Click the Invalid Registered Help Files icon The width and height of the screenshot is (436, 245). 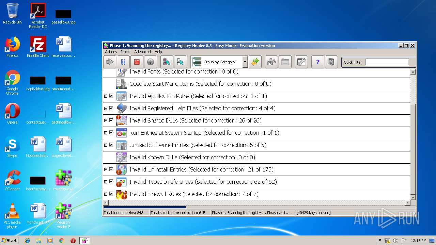click(121, 108)
